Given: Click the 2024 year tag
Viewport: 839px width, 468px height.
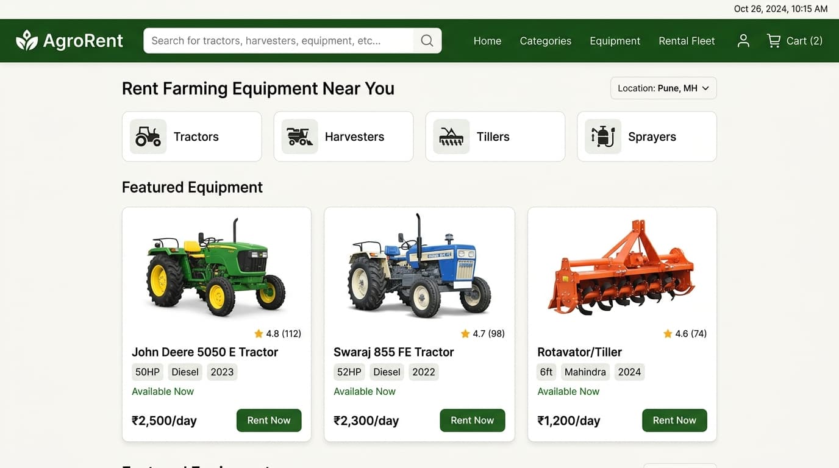Looking at the screenshot, I should [x=629, y=372].
